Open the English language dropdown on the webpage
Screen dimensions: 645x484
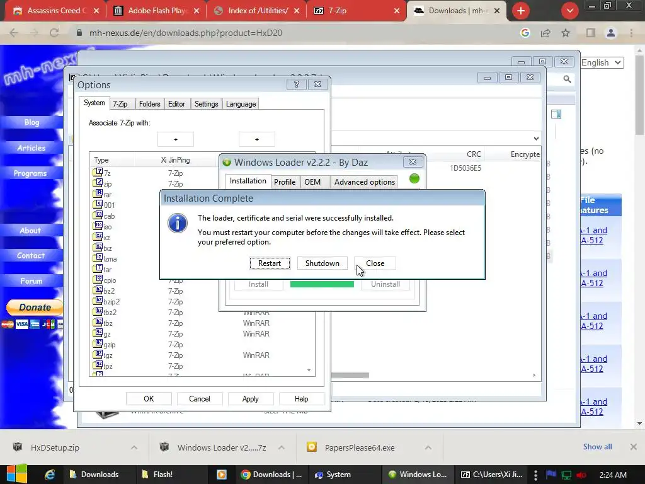pos(602,62)
